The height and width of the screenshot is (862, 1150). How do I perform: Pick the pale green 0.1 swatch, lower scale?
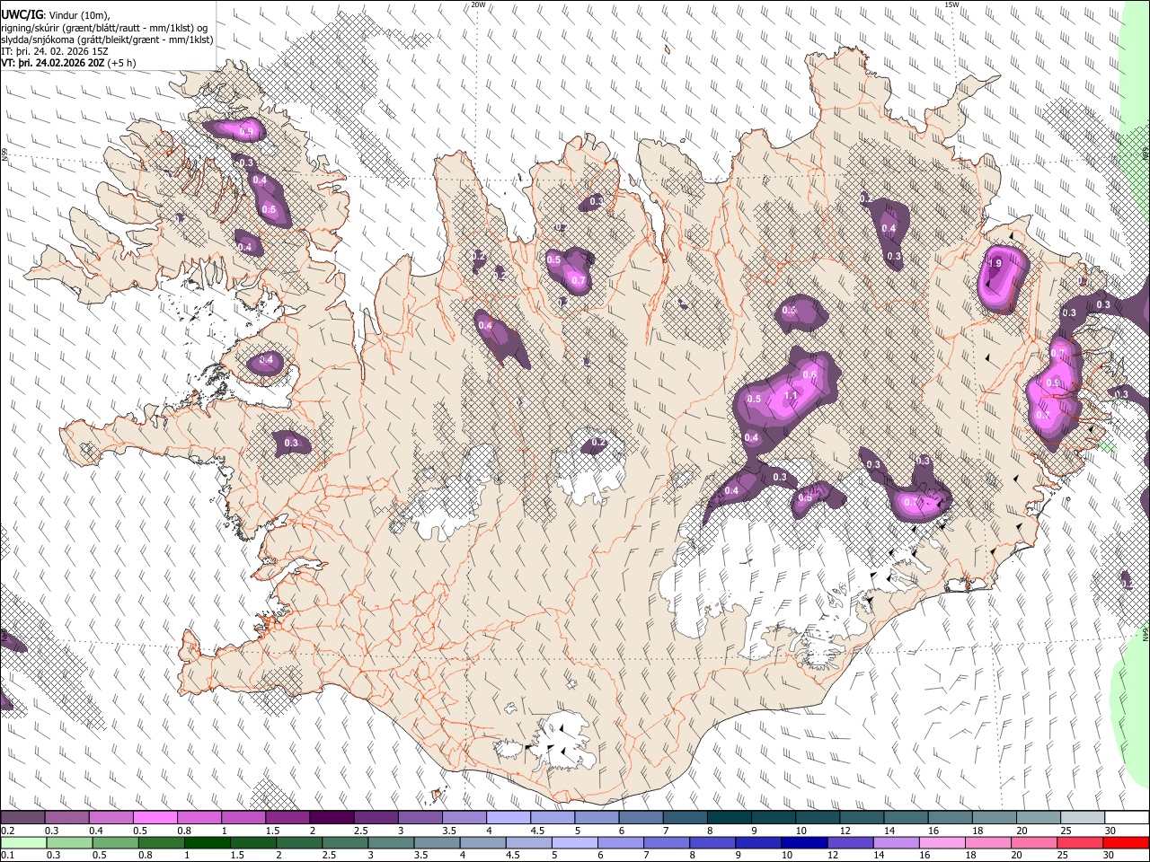point(22,843)
